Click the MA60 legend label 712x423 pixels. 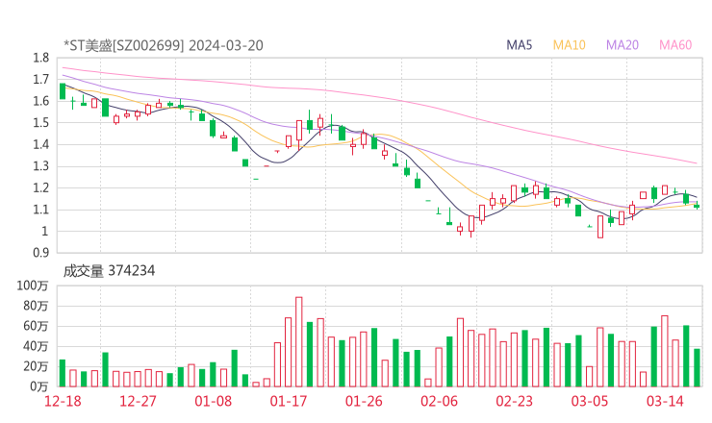click(x=675, y=45)
